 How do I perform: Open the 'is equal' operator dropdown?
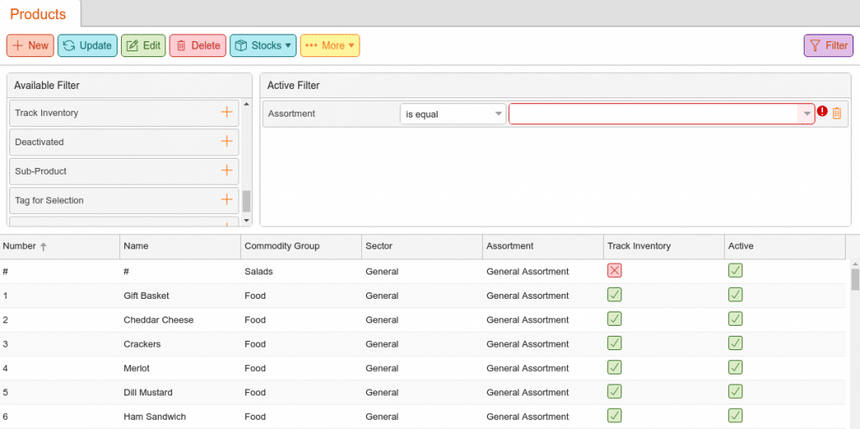[x=453, y=114]
